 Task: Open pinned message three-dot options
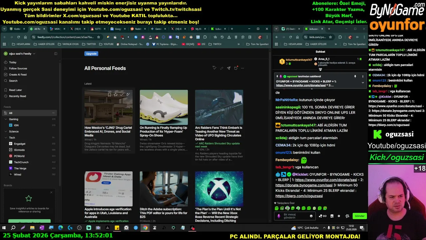363,76
